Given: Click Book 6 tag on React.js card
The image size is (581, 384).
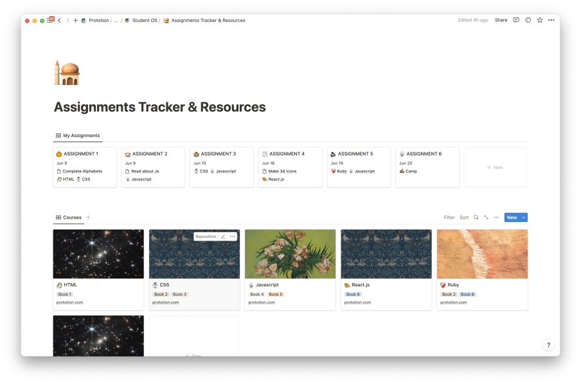Looking at the screenshot, I should click(353, 295).
